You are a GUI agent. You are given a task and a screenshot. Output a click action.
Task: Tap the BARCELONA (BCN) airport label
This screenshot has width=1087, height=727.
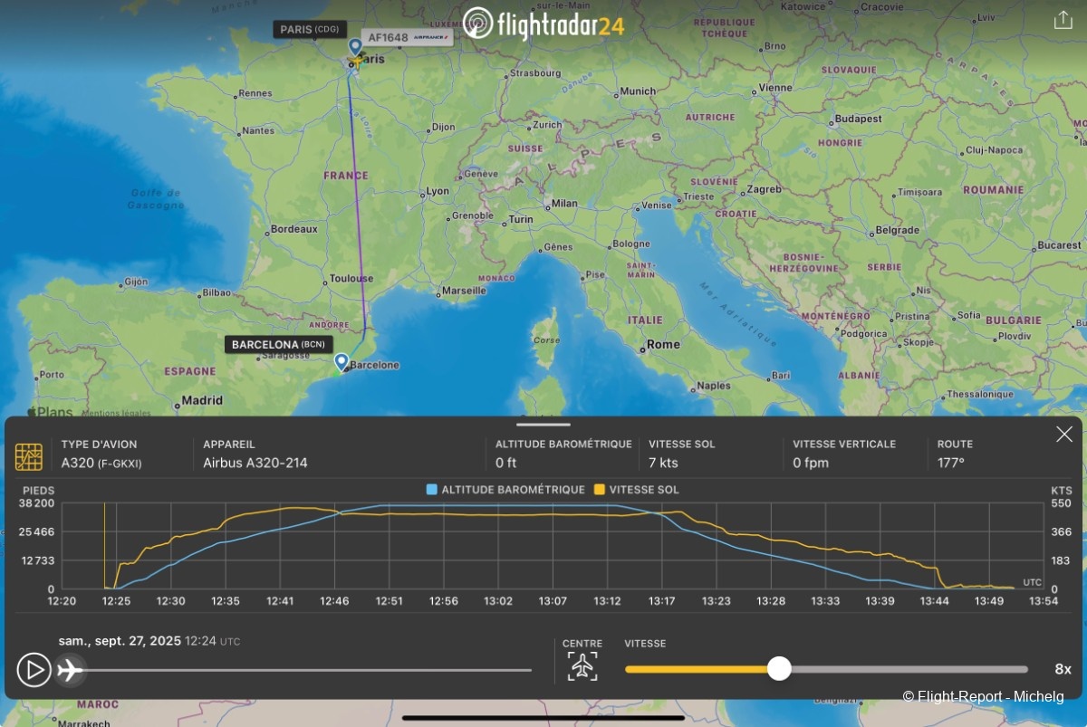pyautogui.click(x=278, y=345)
